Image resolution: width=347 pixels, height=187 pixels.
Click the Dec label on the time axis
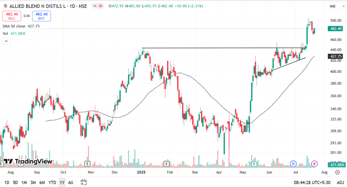[115, 172]
